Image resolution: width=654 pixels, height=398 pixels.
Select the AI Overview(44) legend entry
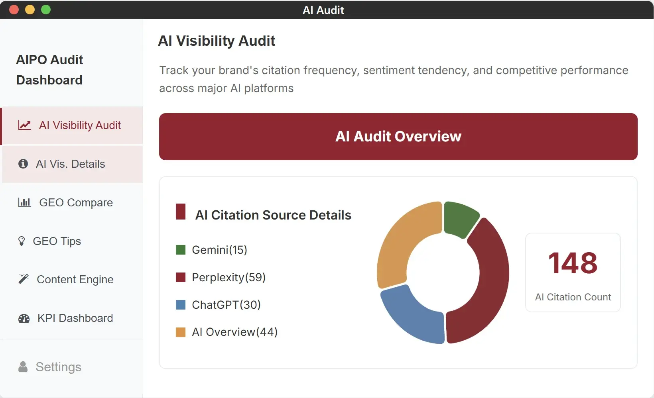tap(234, 332)
